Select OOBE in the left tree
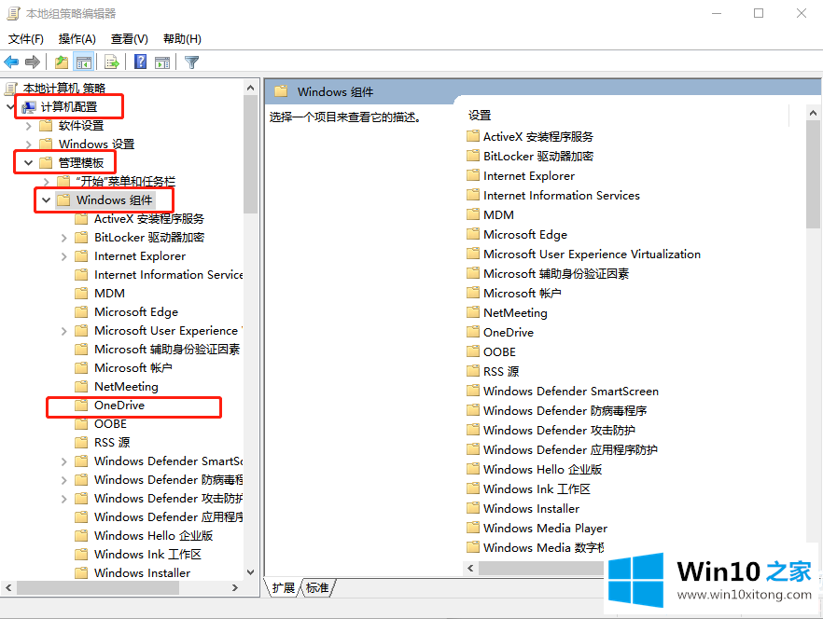The image size is (823, 619). 110,424
